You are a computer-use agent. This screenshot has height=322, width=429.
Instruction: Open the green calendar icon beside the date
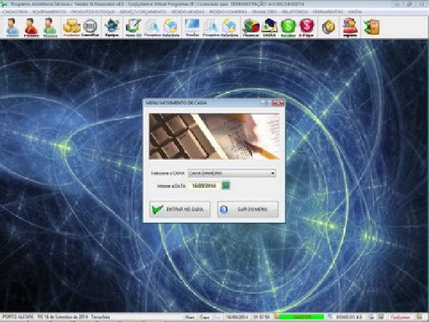pos(226,185)
